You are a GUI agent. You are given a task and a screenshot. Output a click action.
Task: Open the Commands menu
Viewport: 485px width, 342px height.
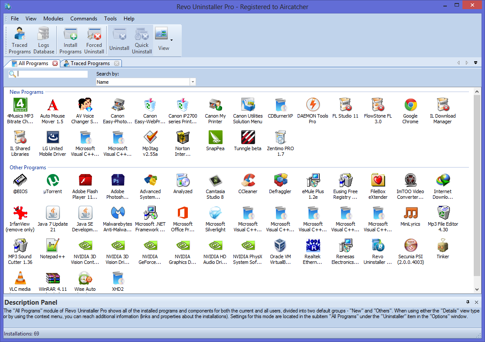click(x=84, y=19)
